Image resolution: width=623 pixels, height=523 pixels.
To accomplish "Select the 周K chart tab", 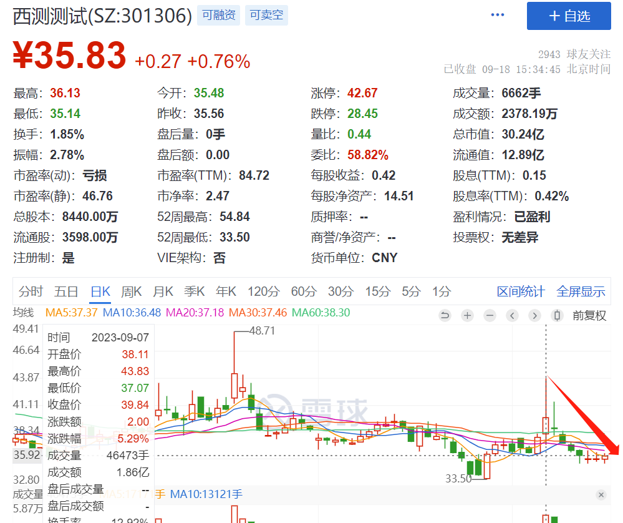I will click(x=132, y=291).
